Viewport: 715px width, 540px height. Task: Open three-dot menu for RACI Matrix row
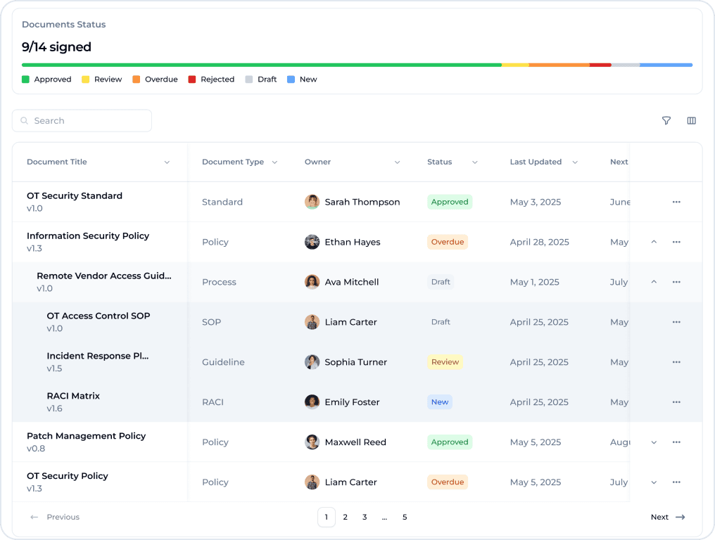click(676, 402)
